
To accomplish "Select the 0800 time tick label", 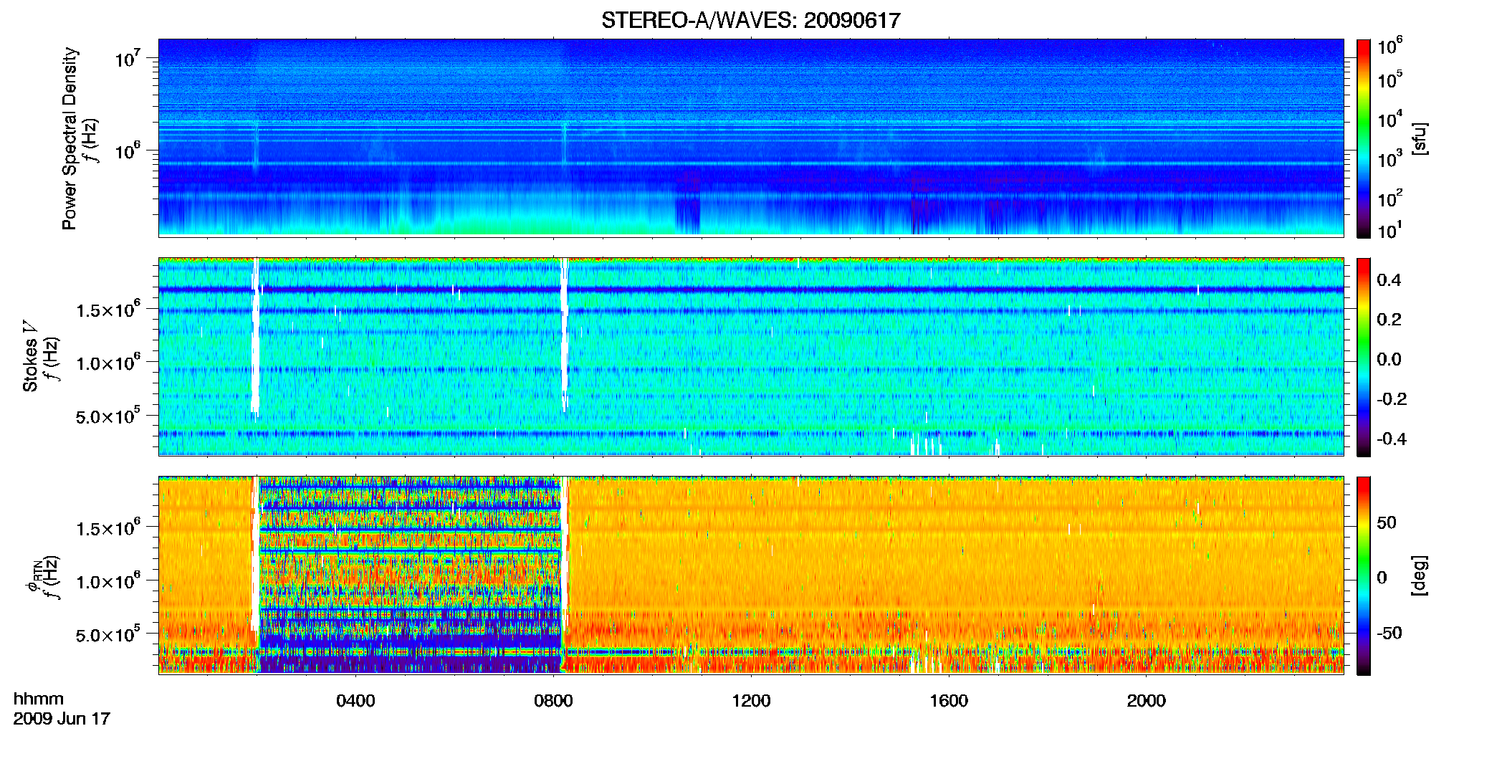I will 553,701.
